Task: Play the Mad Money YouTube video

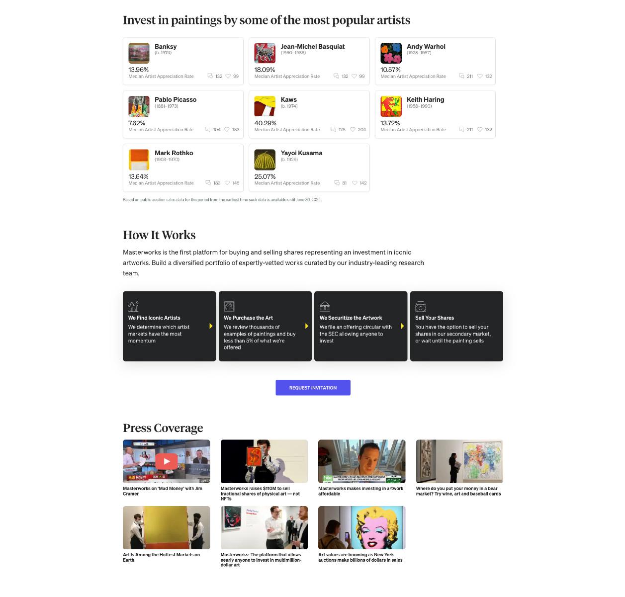Action: click(167, 461)
